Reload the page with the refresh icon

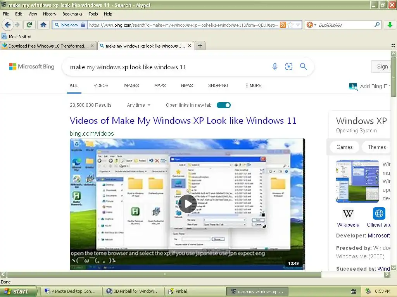[29, 25]
